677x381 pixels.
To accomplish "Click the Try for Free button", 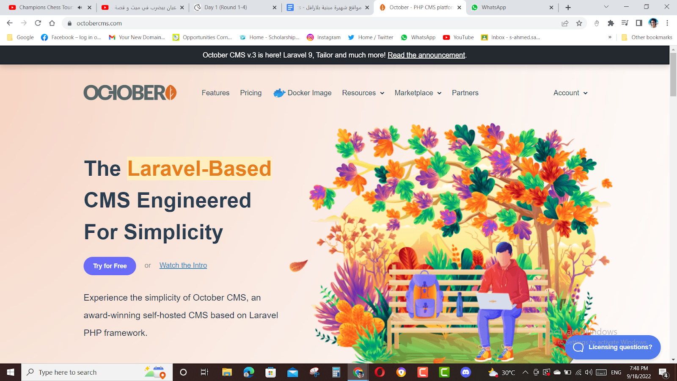I will click(x=110, y=266).
